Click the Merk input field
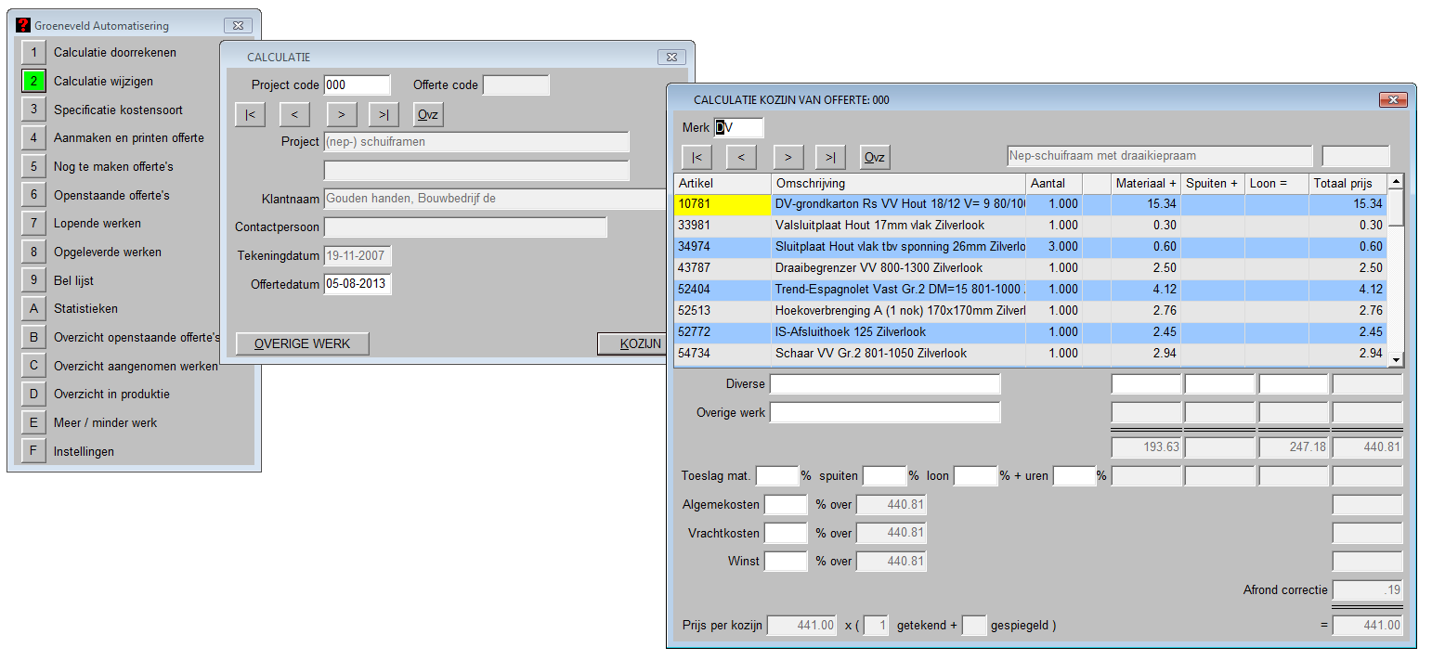1432x660 pixels. [738, 128]
